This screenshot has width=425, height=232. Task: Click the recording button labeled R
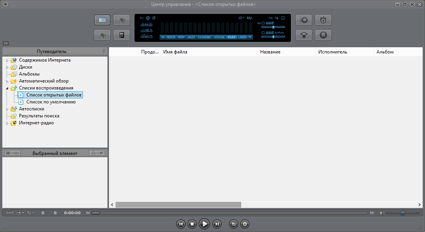pyautogui.click(x=323, y=35)
